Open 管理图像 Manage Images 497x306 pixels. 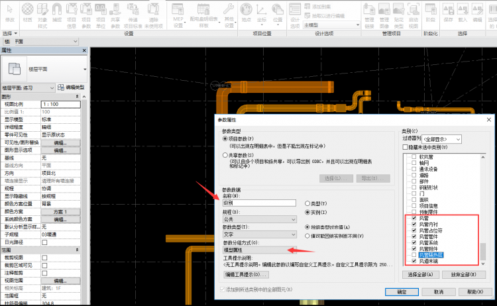pyautogui.click(x=384, y=15)
